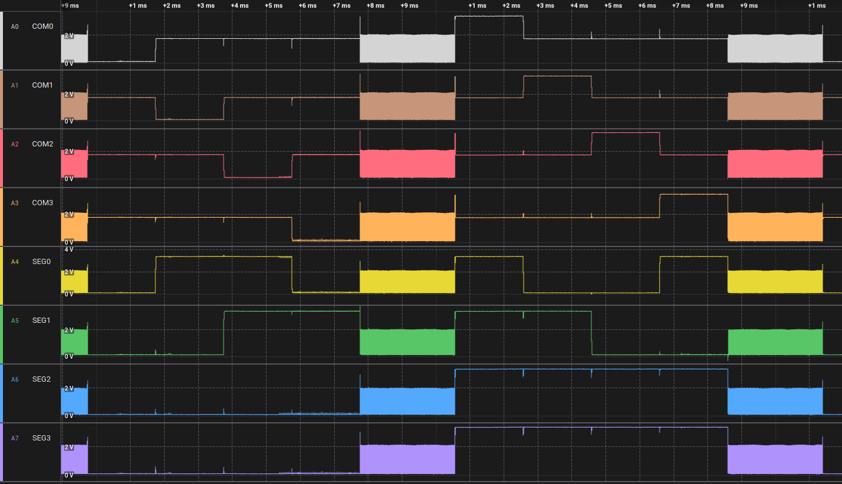Image resolution: width=842 pixels, height=484 pixels.
Task: Click the orange color strip of COM3
Action: point(1,217)
